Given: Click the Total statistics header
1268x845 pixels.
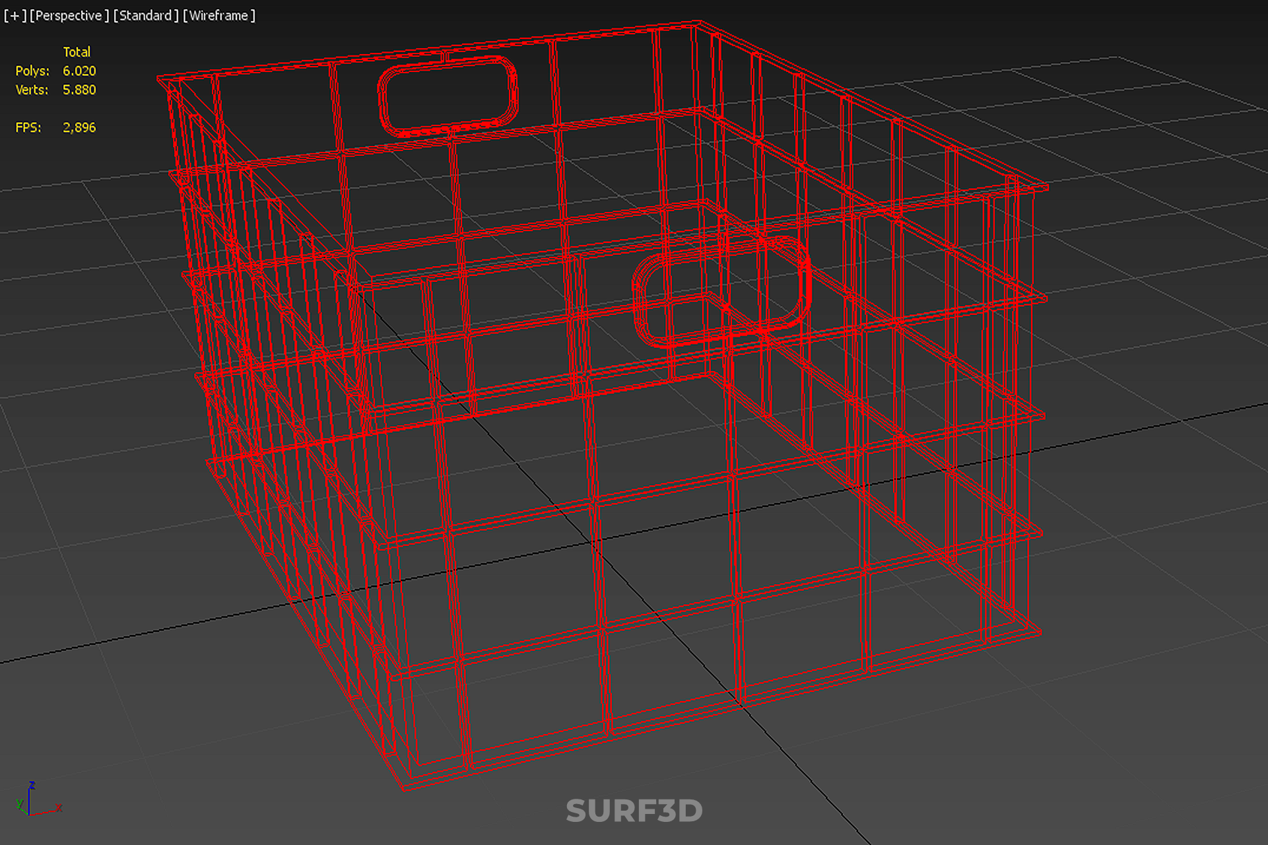Looking at the screenshot, I should pos(77,51).
